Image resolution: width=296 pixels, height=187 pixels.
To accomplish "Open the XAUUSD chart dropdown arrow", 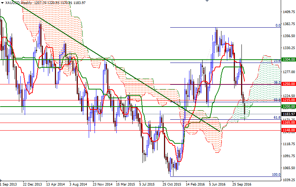I will click(x=2, y=3).
